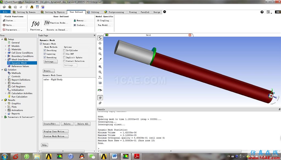Close the Grid graphics window tab

(x=190, y=35)
